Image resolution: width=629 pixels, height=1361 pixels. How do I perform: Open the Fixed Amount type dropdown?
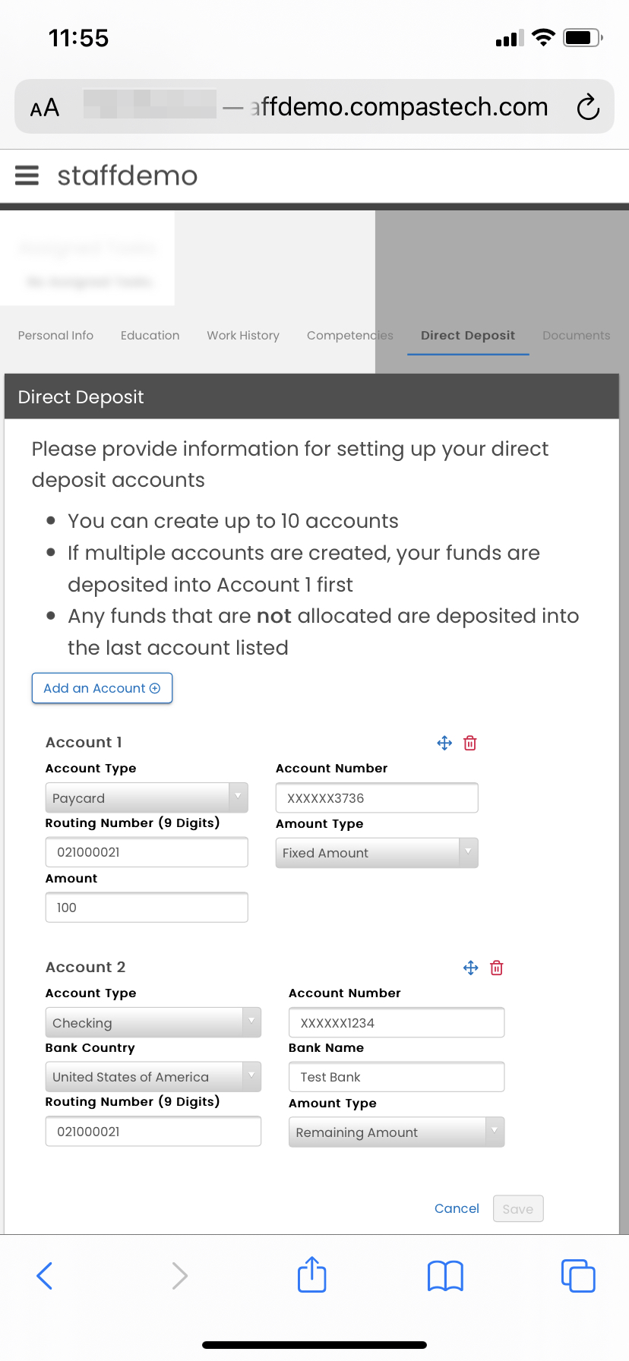coord(376,853)
